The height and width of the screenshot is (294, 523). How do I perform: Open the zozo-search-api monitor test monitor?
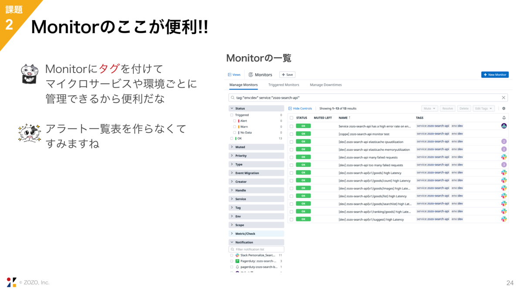(x=364, y=134)
